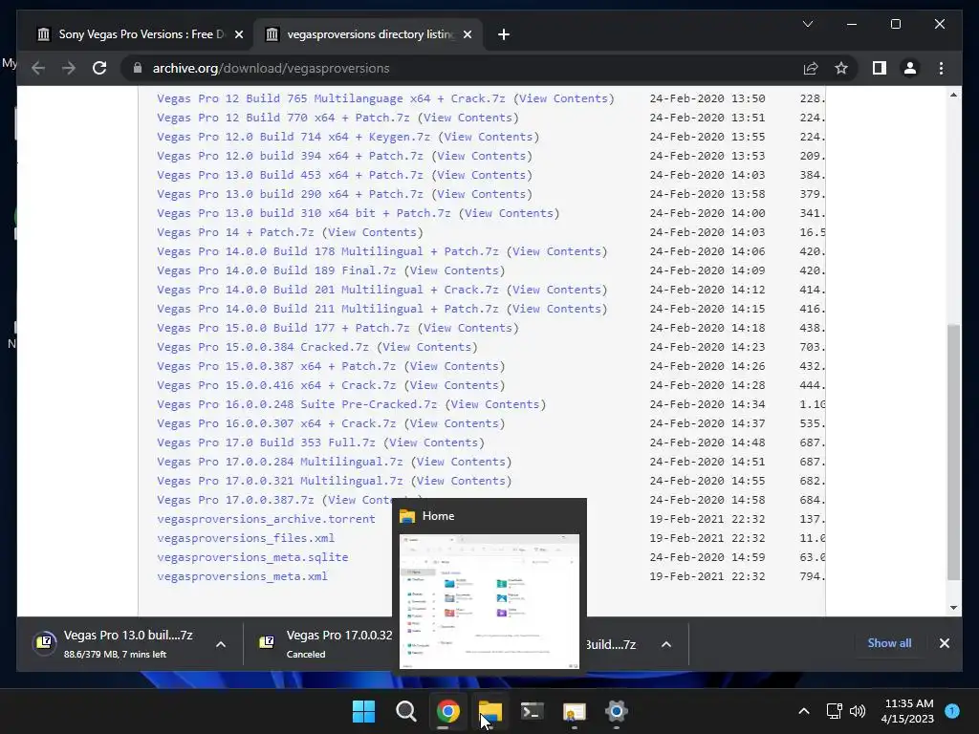Viewport: 979px width, 734px height.
Task: Download Vegas Pro 12.0 build 394 x64 + Patch.7z
Action: [290, 156]
